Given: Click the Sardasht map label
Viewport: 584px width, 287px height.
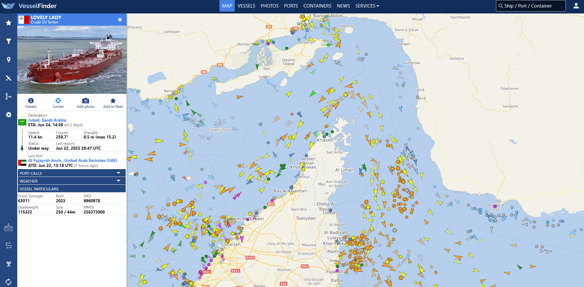Looking at the screenshot, I should 510,106.
